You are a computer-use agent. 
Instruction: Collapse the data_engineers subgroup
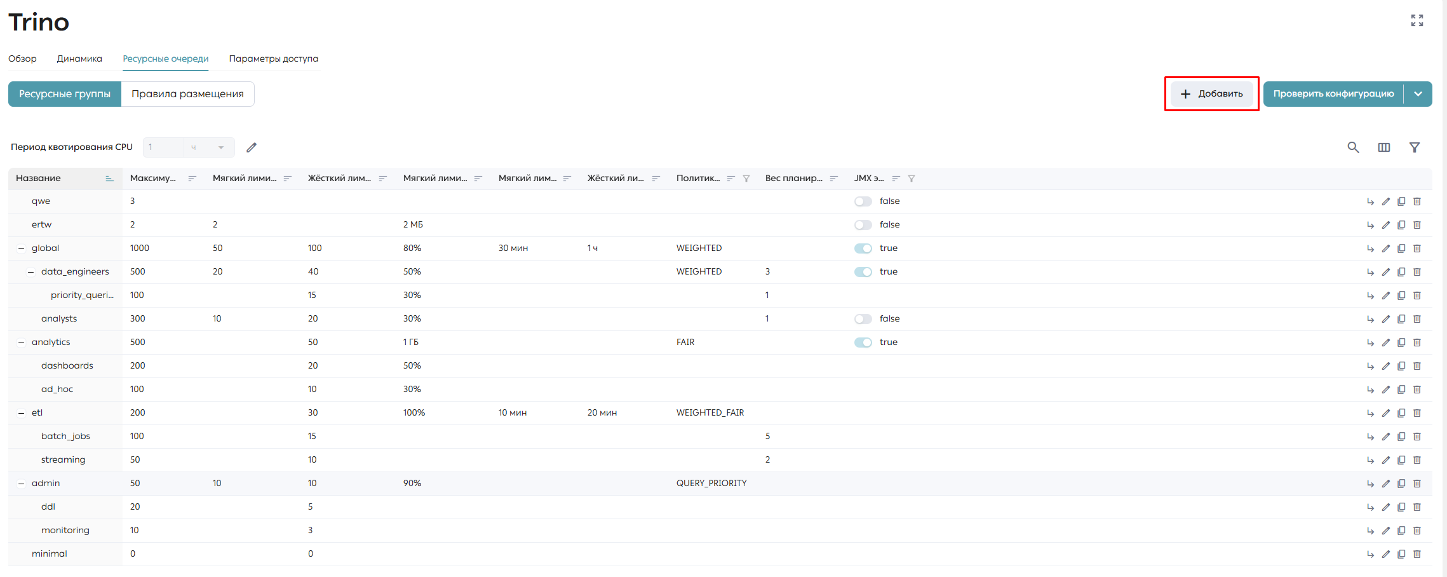click(x=30, y=272)
